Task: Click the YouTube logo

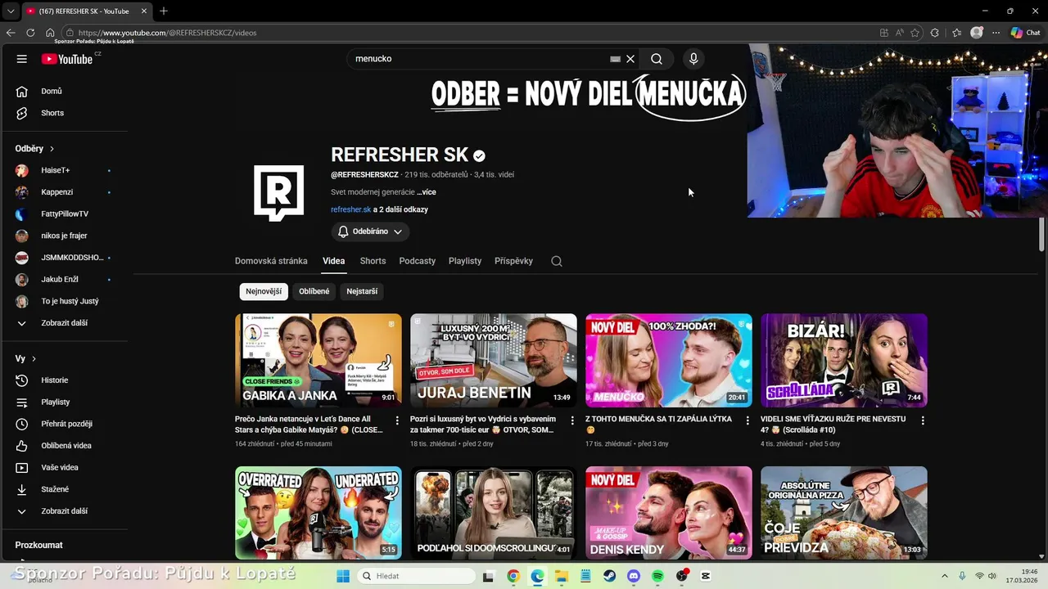Action: click(67, 59)
